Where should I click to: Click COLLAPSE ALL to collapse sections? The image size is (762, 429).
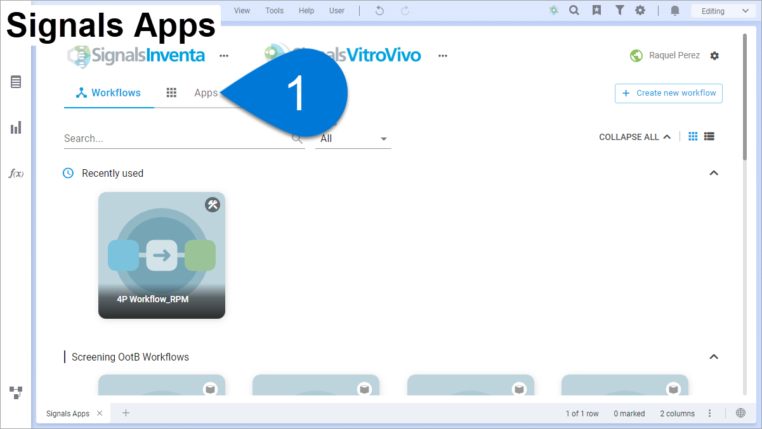pyautogui.click(x=634, y=137)
